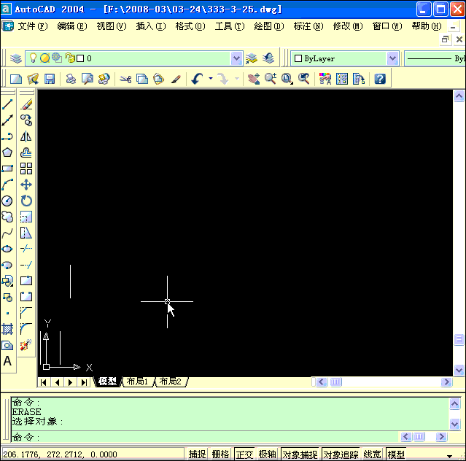Click the Extend tool
The width and height of the screenshot is (466, 461).
tap(26, 265)
